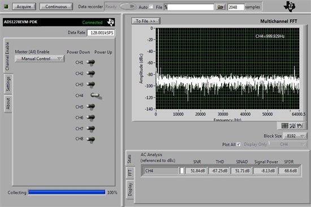Click the CH4 white color swatch

tap(182, 171)
